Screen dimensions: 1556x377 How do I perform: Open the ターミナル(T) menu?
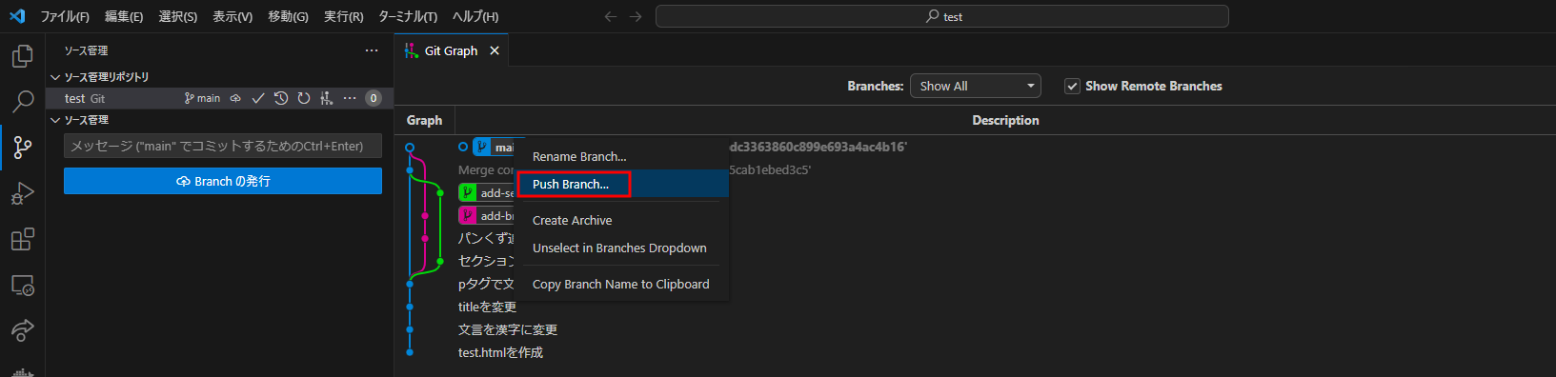click(408, 16)
